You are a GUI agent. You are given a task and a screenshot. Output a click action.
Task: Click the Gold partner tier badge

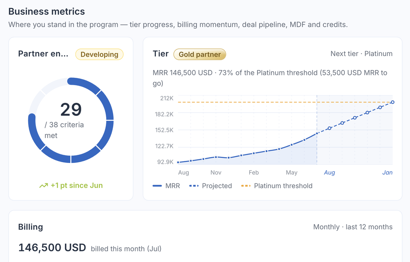pos(200,54)
